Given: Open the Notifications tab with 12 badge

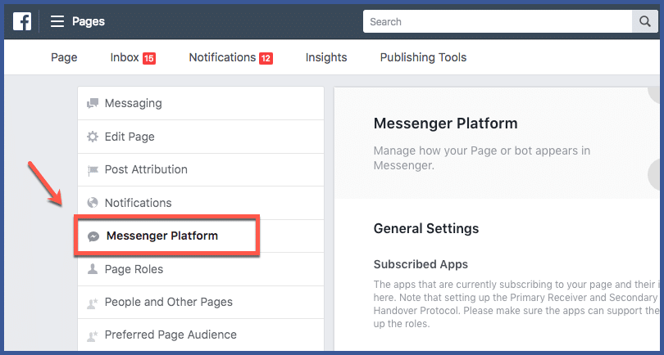Looking at the screenshot, I should [x=223, y=57].
